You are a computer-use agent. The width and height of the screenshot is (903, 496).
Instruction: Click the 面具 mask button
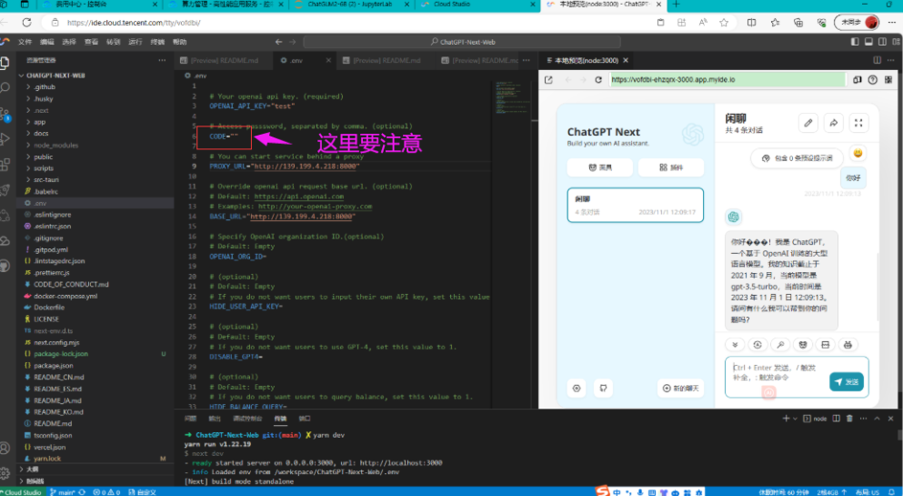click(599, 167)
